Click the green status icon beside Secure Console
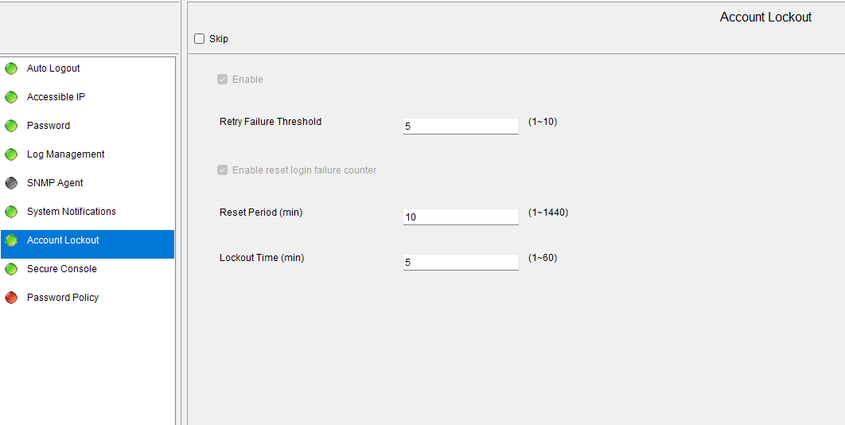 11,269
